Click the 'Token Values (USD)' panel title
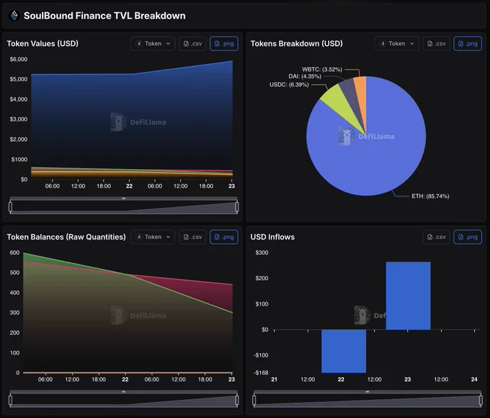 (x=43, y=44)
